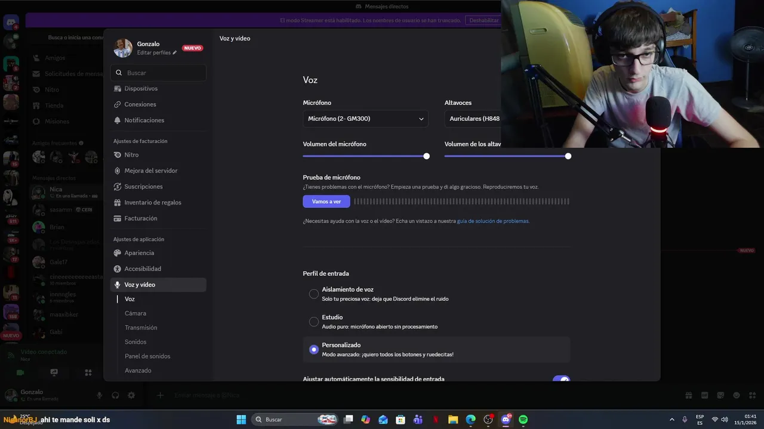Select Voz y vídeo settings category
Screen dimensions: 764x429
(x=158, y=285)
